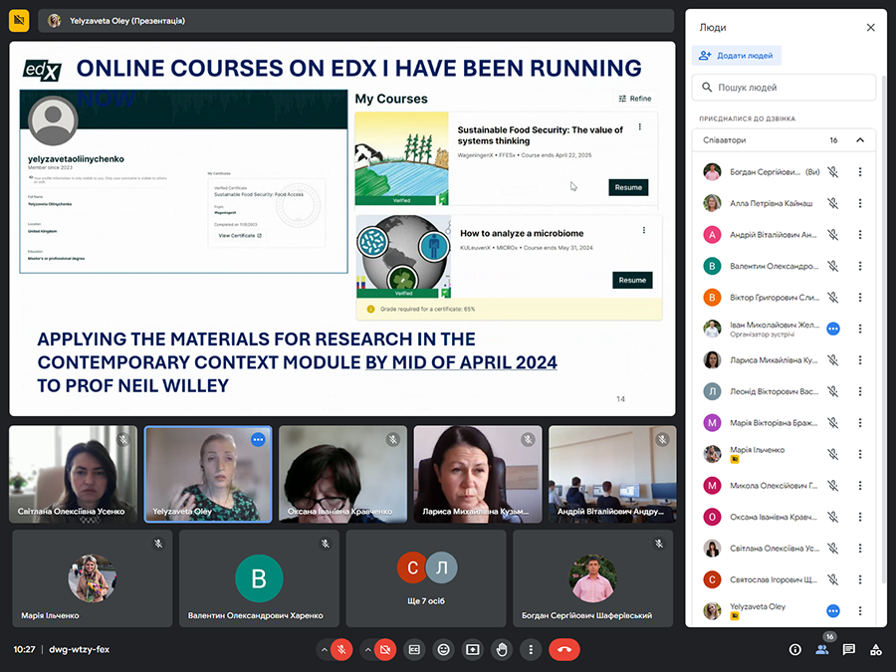Screen dimensions: 896x672
Task: Select Валентин Олександрович Харенко's tile
Action: pos(259,578)
